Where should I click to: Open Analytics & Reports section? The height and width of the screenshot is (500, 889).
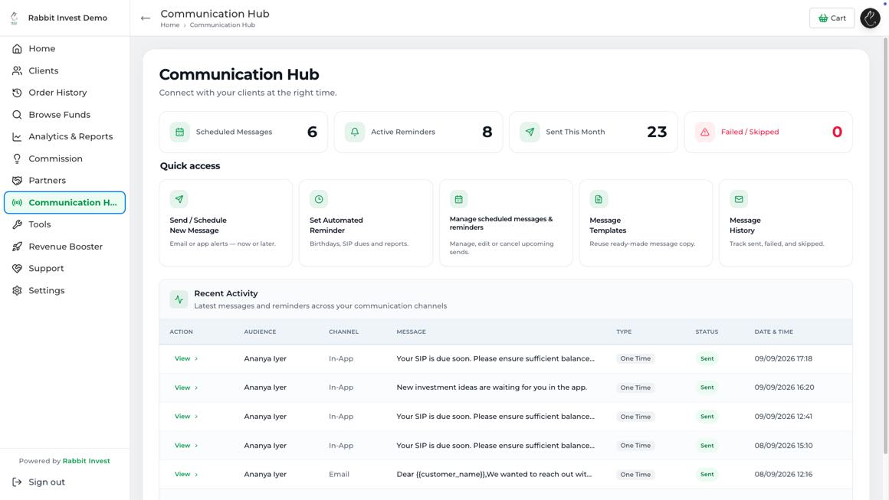click(64, 136)
